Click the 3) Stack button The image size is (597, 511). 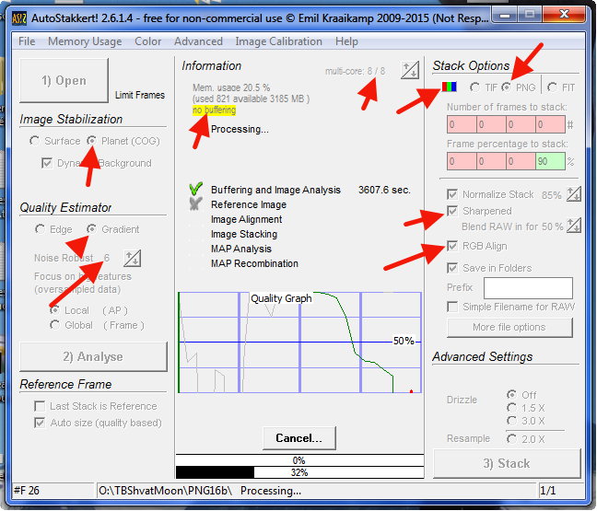507,463
